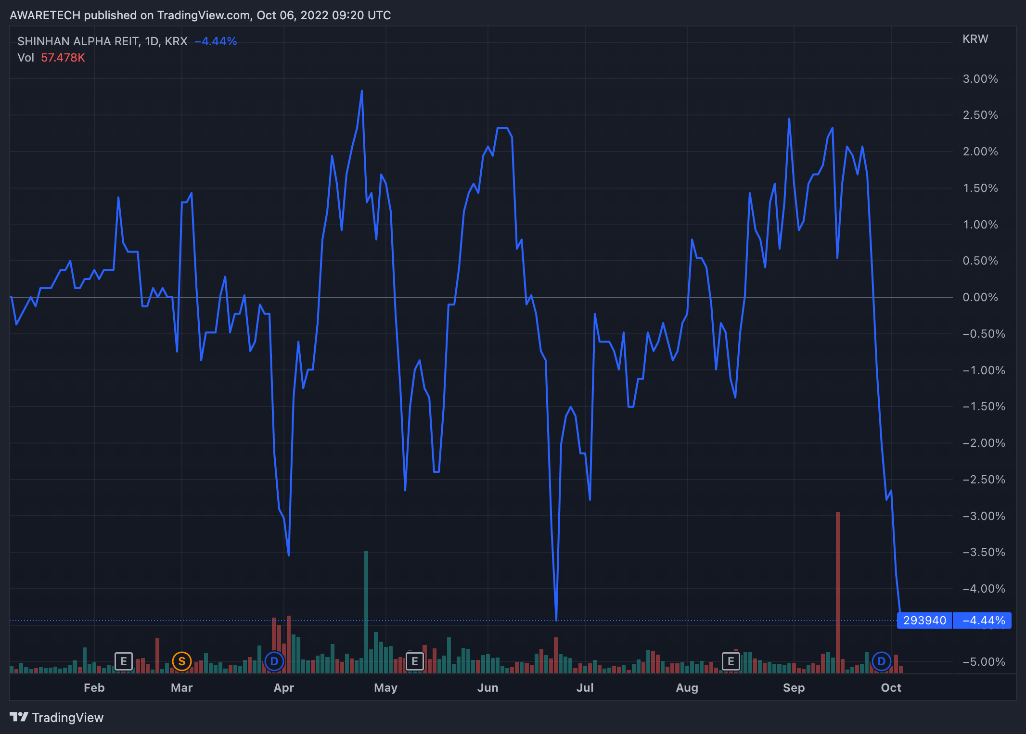Click the orange S split marker near March
The height and width of the screenshot is (734, 1026).
[x=182, y=661]
